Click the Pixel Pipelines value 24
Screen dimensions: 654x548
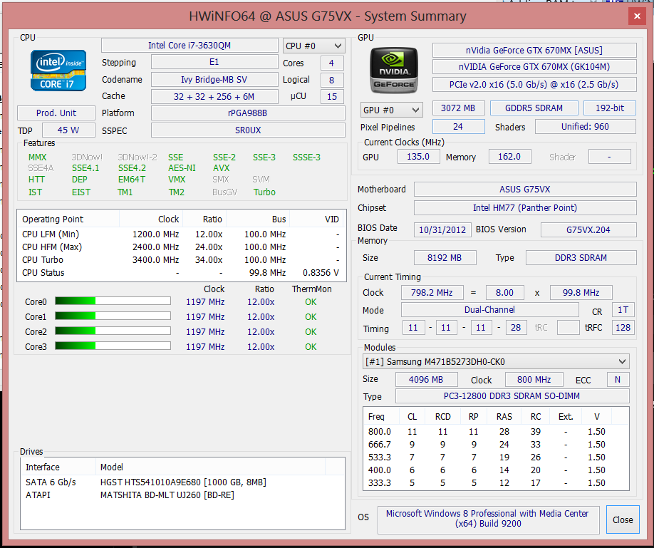458,126
